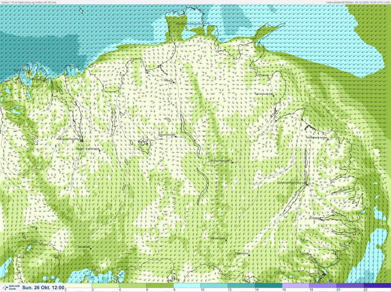Click the 18–20 m/s purple legend swatch
The height and width of the screenshot is (292, 391).
click(x=323, y=286)
